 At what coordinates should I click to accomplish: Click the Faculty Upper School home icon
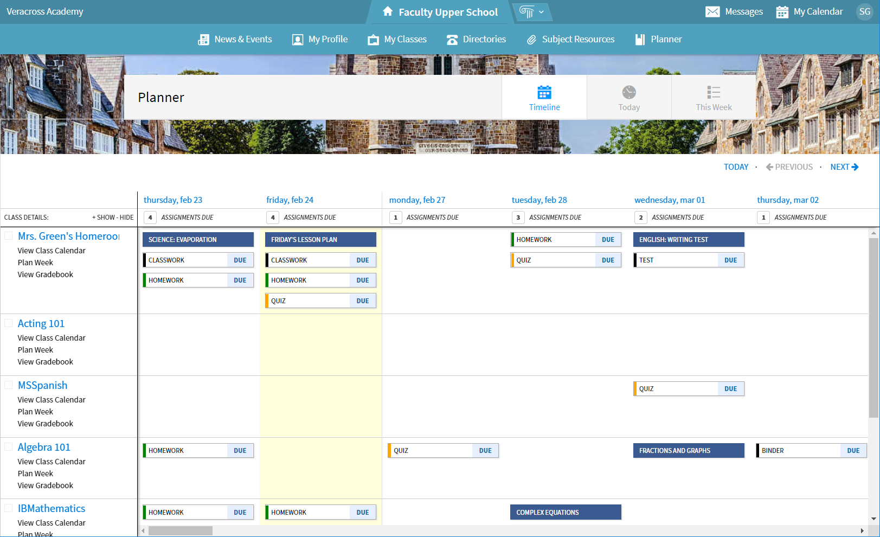click(x=387, y=11)
